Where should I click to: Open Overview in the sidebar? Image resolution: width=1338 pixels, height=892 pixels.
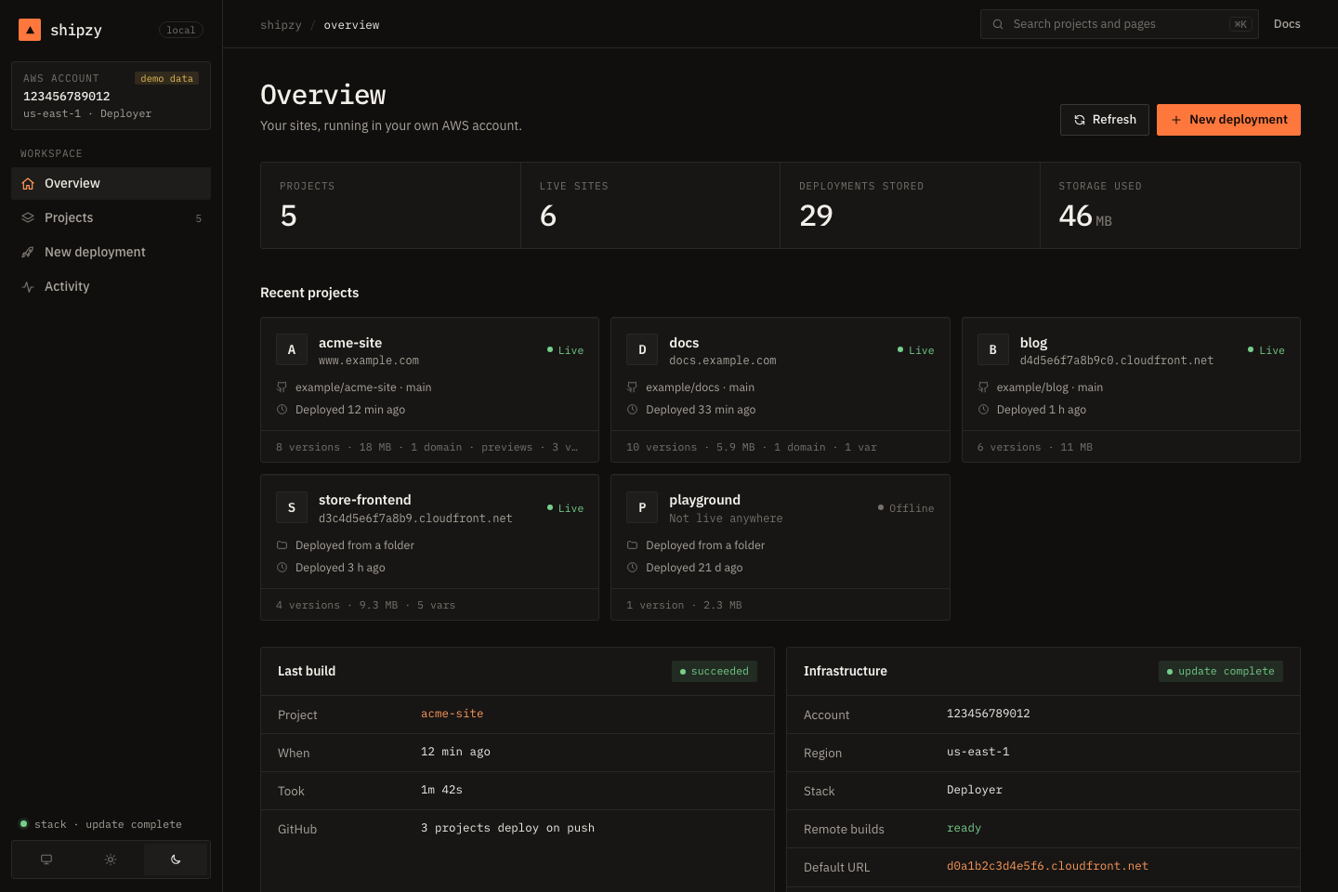[x=111, y=184]
